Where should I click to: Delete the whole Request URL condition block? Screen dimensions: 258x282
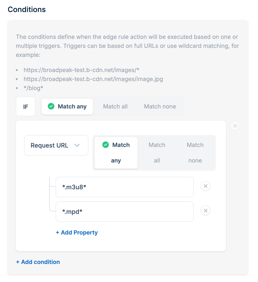(x=235, y=126)
